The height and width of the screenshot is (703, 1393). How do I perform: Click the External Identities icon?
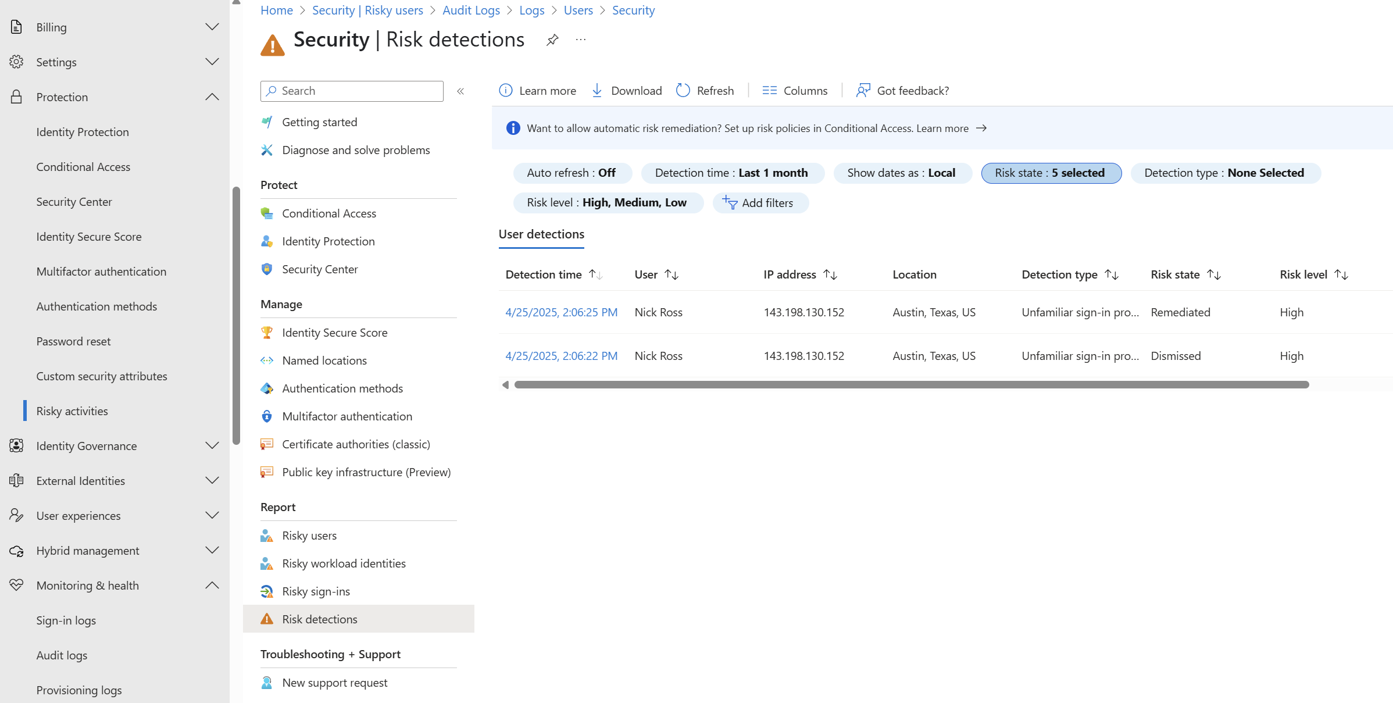pos(16,480)
